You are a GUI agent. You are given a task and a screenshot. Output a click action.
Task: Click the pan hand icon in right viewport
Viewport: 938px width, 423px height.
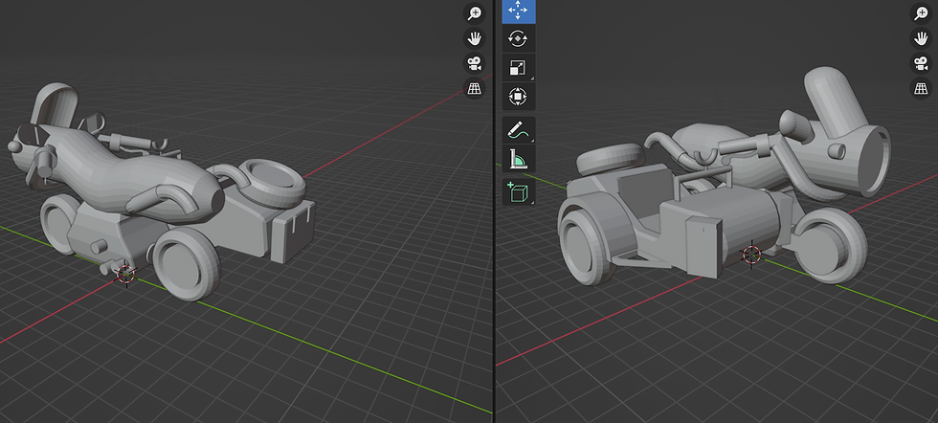click(921, 39)
